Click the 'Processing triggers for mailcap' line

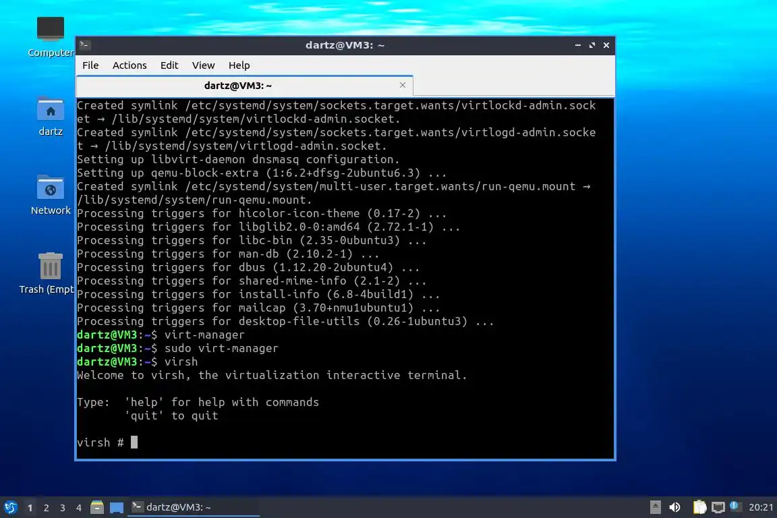pyautogui.click(x=258, y=308)
